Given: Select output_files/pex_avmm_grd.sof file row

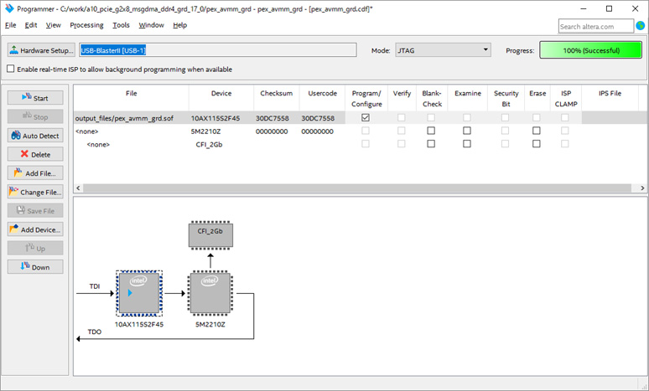Looking at the screenshot, I should coord(124,118).
